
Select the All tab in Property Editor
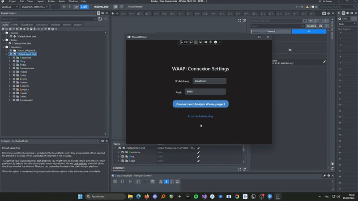309,31
